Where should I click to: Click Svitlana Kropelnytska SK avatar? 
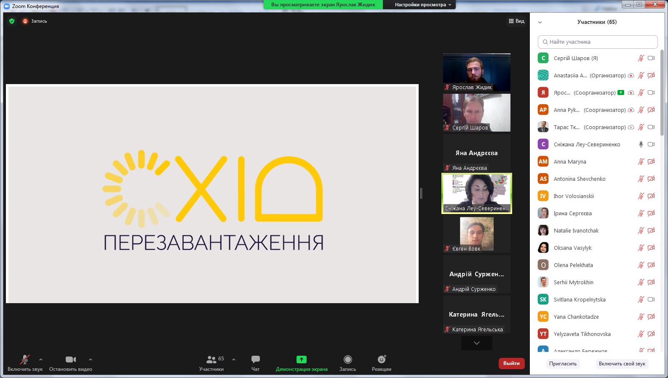click(x=543, y=299)
